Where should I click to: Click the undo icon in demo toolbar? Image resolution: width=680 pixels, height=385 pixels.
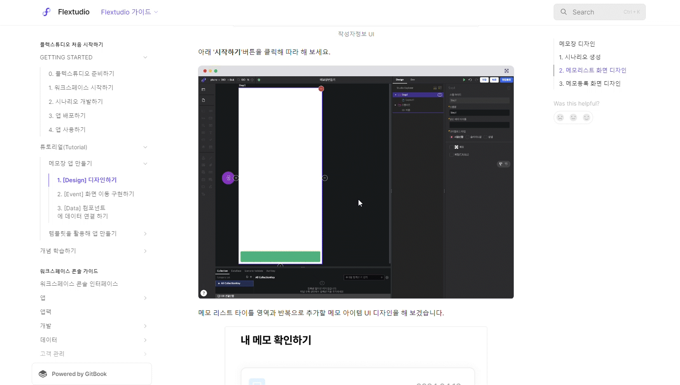point(470,80)
